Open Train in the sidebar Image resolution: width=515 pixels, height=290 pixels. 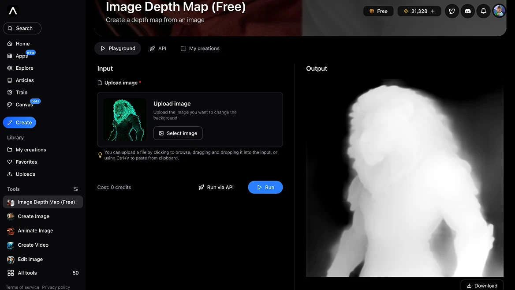(x=21, y=92)
